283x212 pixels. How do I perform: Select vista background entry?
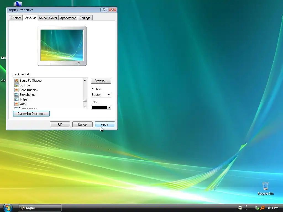(22, 104)
